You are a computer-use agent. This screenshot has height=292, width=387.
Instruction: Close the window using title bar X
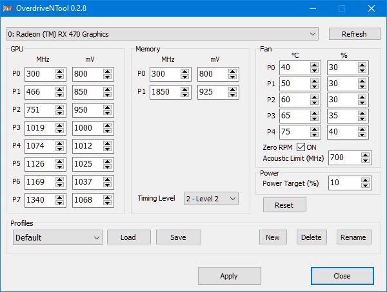point(372,8)
